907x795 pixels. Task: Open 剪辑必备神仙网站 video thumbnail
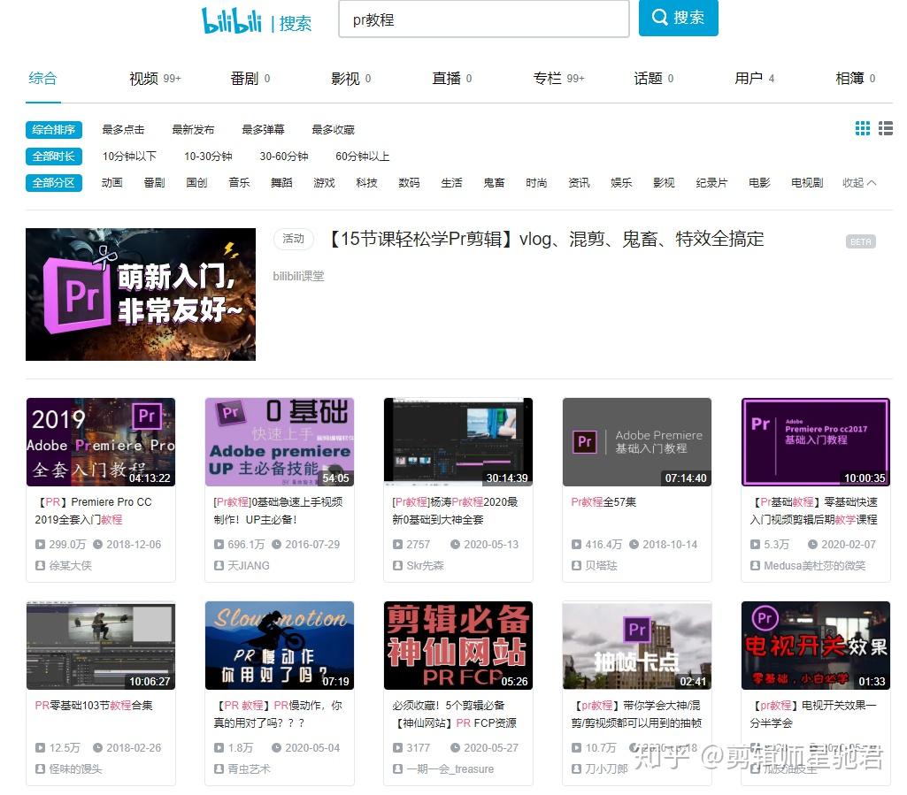pos(458,646)
